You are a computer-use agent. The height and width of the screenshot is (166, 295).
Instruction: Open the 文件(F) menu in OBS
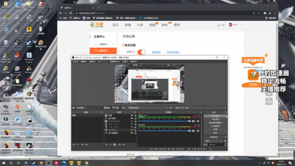pos(75,61)
